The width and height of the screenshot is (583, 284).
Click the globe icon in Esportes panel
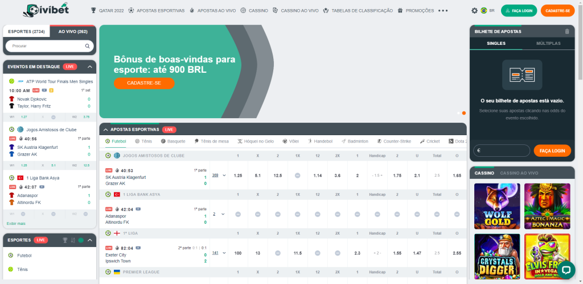click(x=81, y=240)
